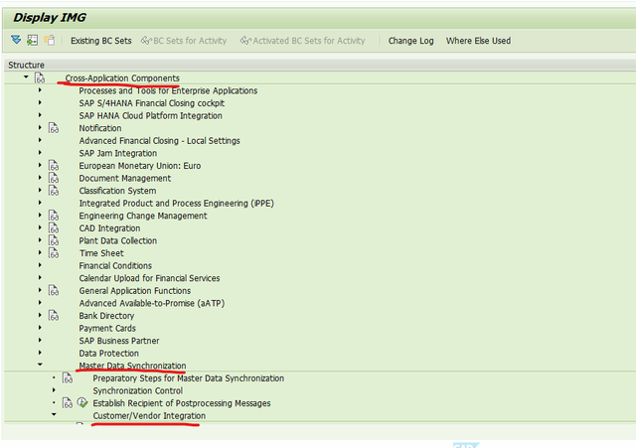Expand the Financial Conditions node
The width and height of the screenshot is (636, 448).
(x=40, y=265)
